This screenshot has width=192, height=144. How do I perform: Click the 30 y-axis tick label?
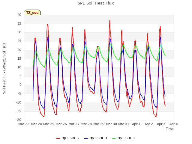(x=19, y=32)
